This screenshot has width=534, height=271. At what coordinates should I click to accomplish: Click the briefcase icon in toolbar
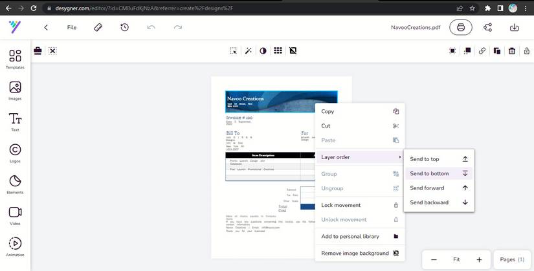pos(38,50)
